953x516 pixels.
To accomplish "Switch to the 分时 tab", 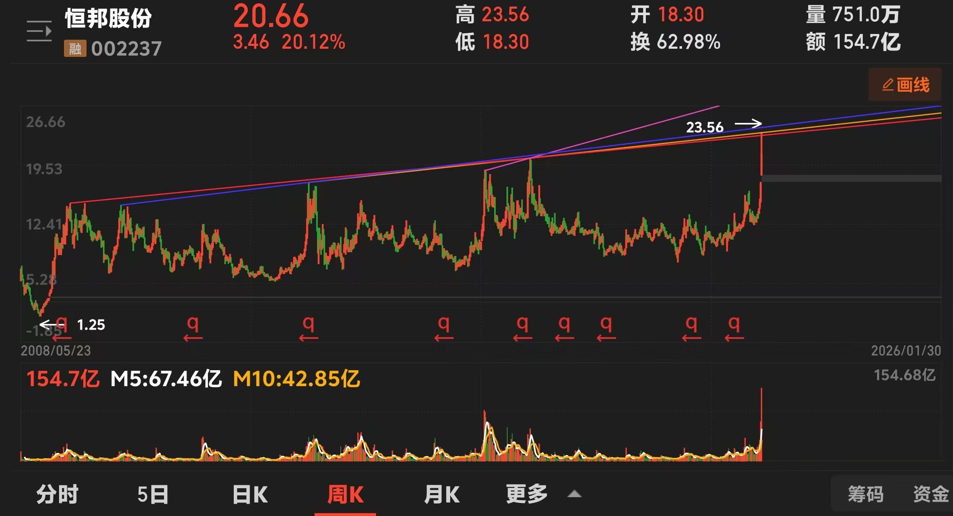I will pos(57,494).
